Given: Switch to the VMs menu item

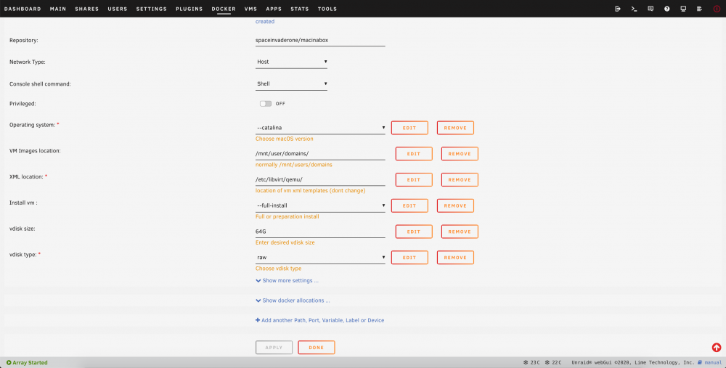Looking at the screenshot, I should click(251, 9).
